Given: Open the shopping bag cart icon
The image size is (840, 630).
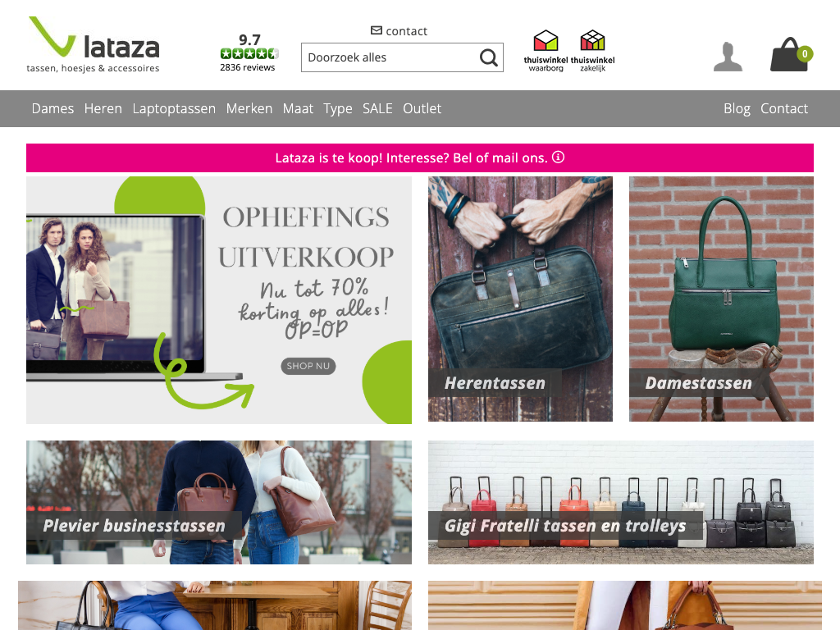Looking at the screenshot, I should point(791,54).
